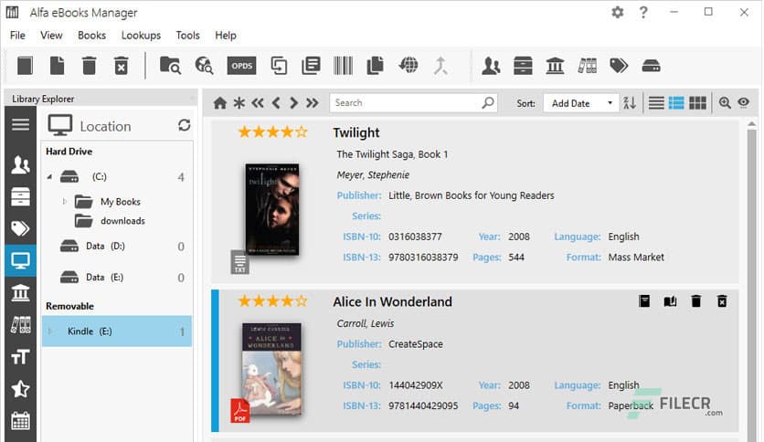The height and width of the screenshot is (442, 764).
Task: Select the highlighted monitor Location sidebar icon
Action: 20,261
